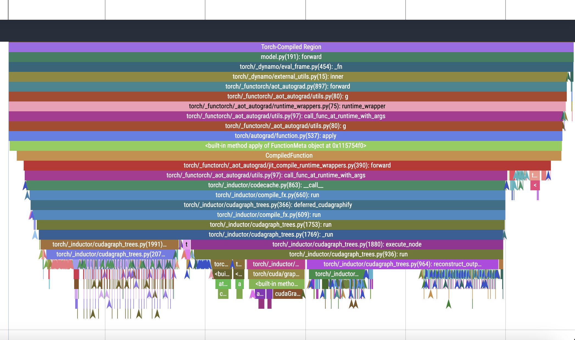
Task: Click built-in method apply of FunctionMeta bar
Action: tap(286, 146)
